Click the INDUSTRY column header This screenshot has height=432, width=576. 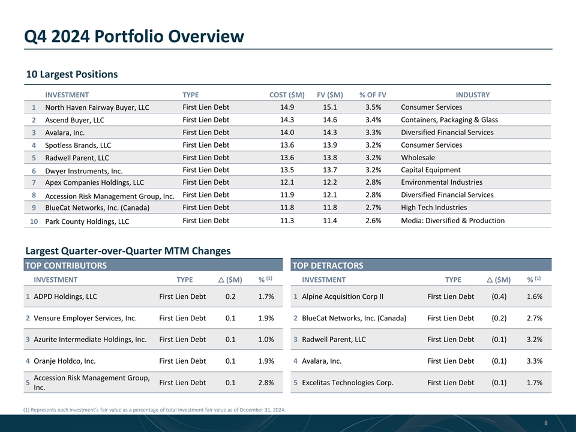coord(472,95)
